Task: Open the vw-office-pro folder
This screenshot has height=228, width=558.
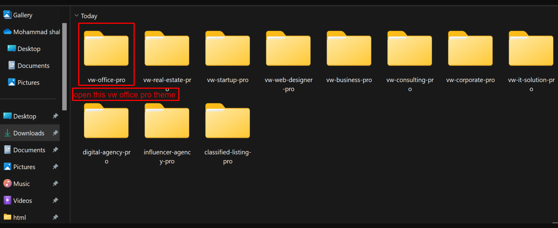Action: tap(106, 49)
